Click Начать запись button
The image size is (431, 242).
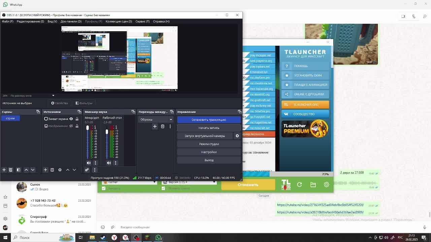coord(209,128)
